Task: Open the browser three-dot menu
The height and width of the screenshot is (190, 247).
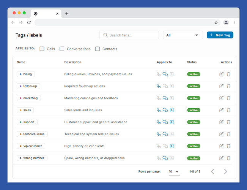Action: tap(234, 22)
